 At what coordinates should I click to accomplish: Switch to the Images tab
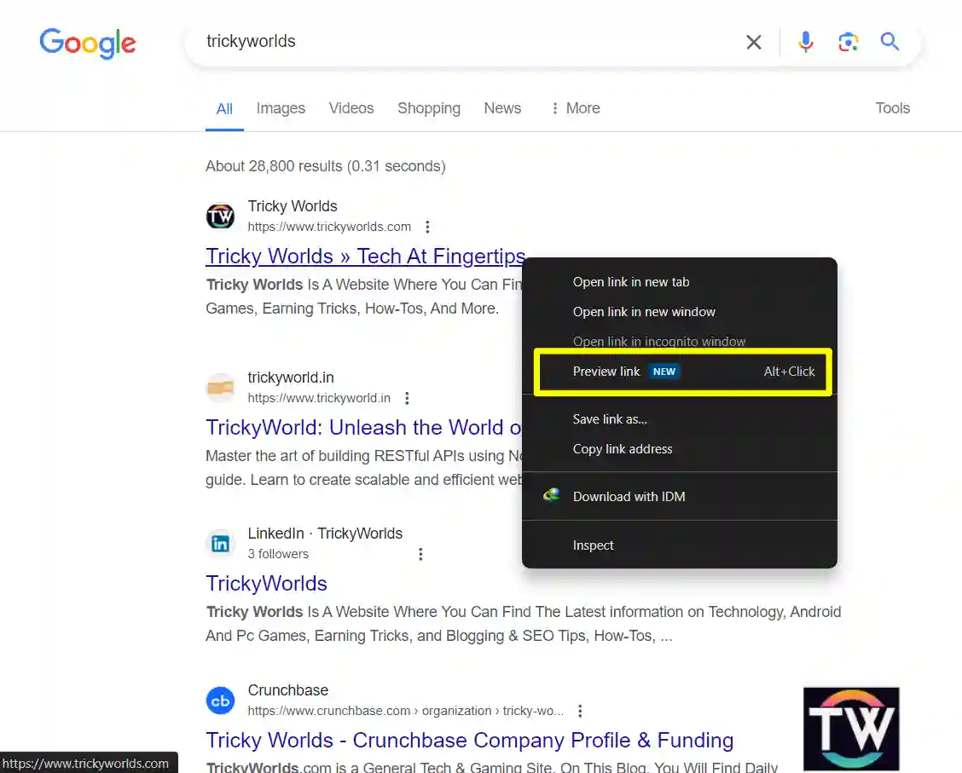(281, 108)
